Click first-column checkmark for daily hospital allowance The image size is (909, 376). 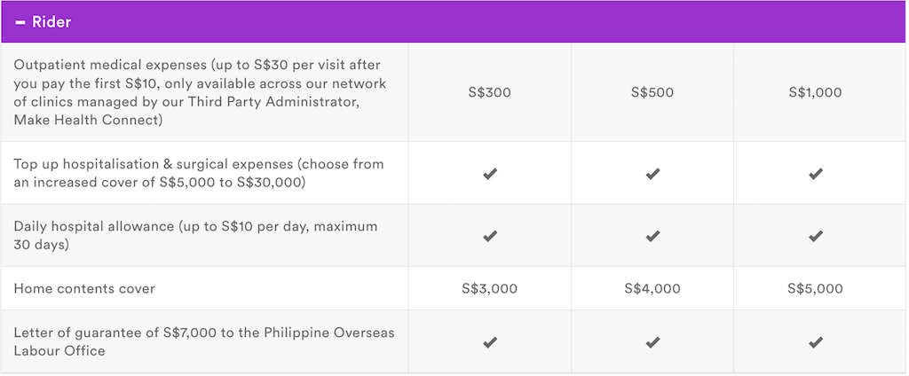click(490, 236)
